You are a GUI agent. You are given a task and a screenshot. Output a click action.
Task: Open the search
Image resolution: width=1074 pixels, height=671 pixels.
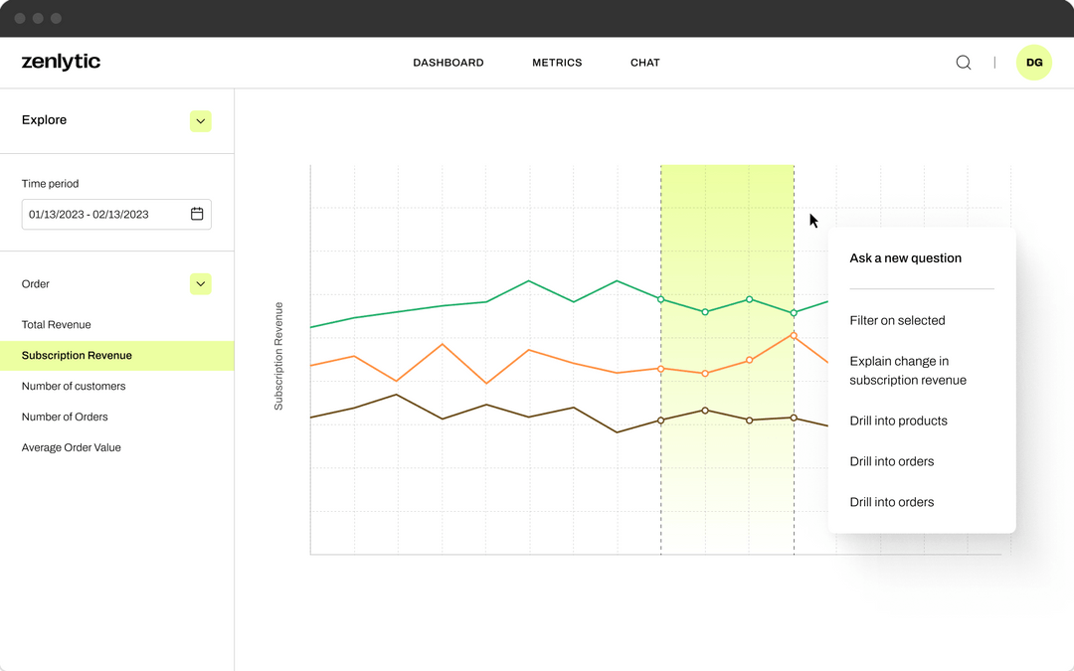[963, 62]
